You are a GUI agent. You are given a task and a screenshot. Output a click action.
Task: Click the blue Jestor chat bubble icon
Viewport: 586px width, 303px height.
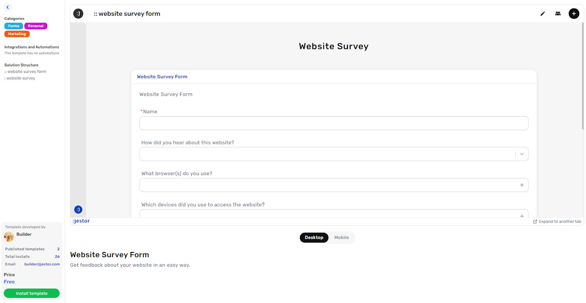click(78, 210)
